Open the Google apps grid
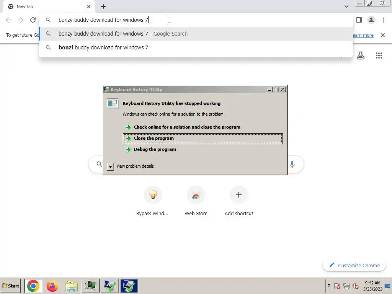Viewport: 392px width, 294px height. [x=379, y=55]
